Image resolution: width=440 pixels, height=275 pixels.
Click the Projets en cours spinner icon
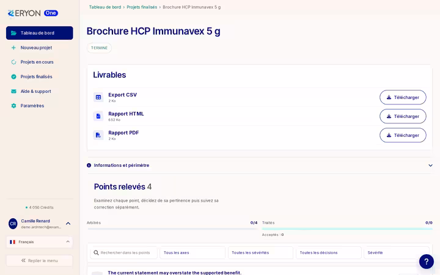[x=13, y=62]
